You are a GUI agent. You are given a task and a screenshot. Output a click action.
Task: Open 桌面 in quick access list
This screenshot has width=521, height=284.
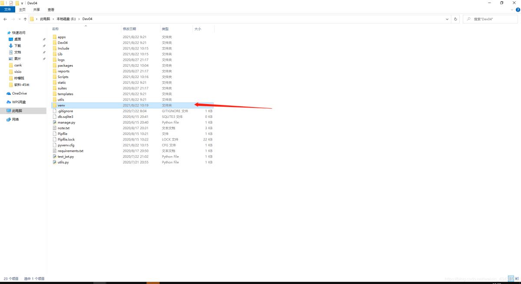tap(18, 39)
